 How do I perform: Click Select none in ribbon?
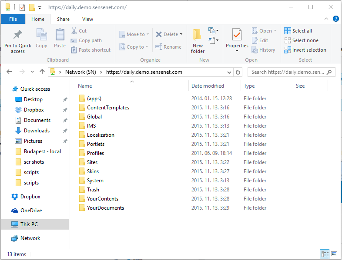tap(301, 40)
